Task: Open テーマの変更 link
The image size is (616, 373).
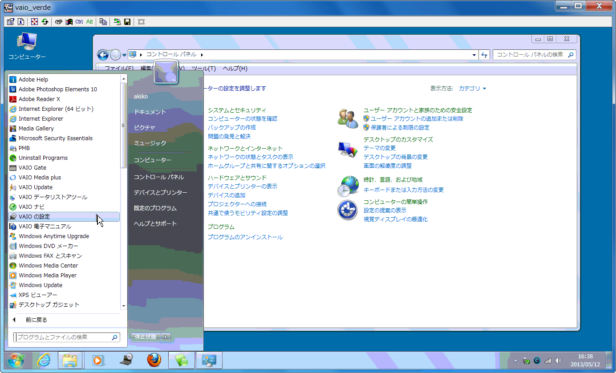Action: click(380, 148)
